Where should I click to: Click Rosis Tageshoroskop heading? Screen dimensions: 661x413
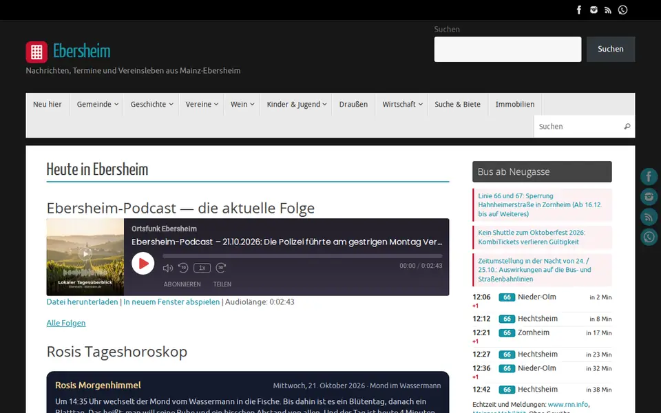coord(117,352)
